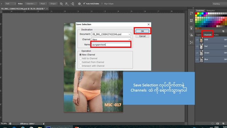Open the Brush Presets panel icon

pos(192,28)
